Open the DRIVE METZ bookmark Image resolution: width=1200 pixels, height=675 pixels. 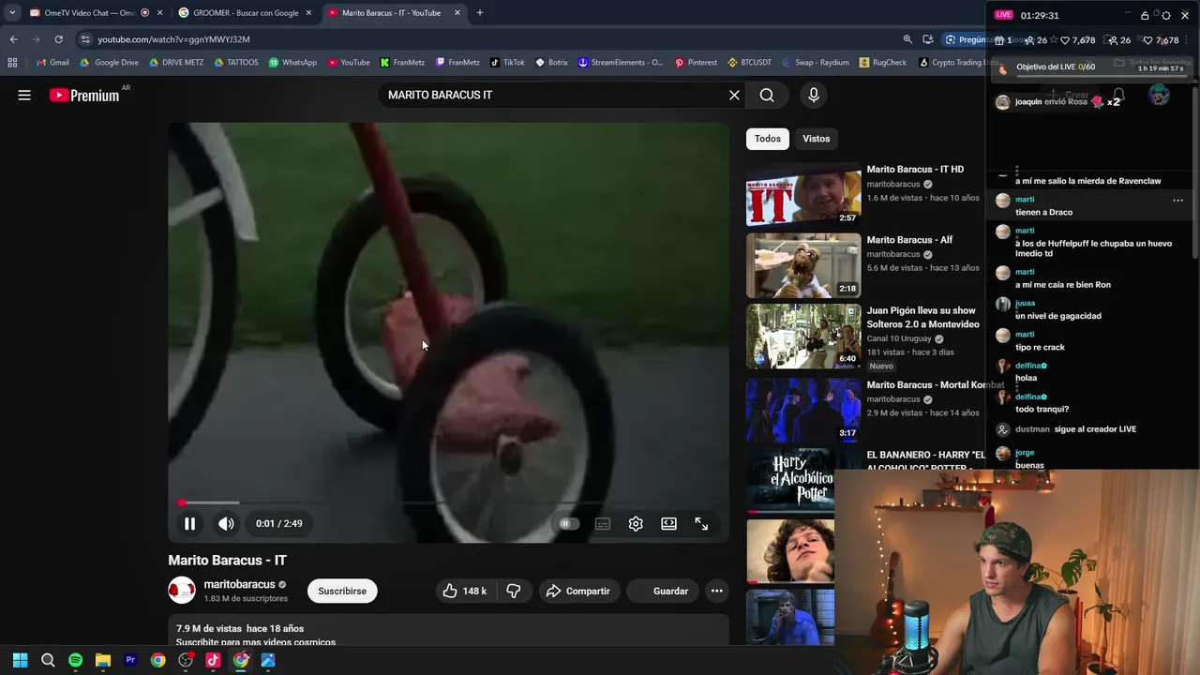click(176, 63)
